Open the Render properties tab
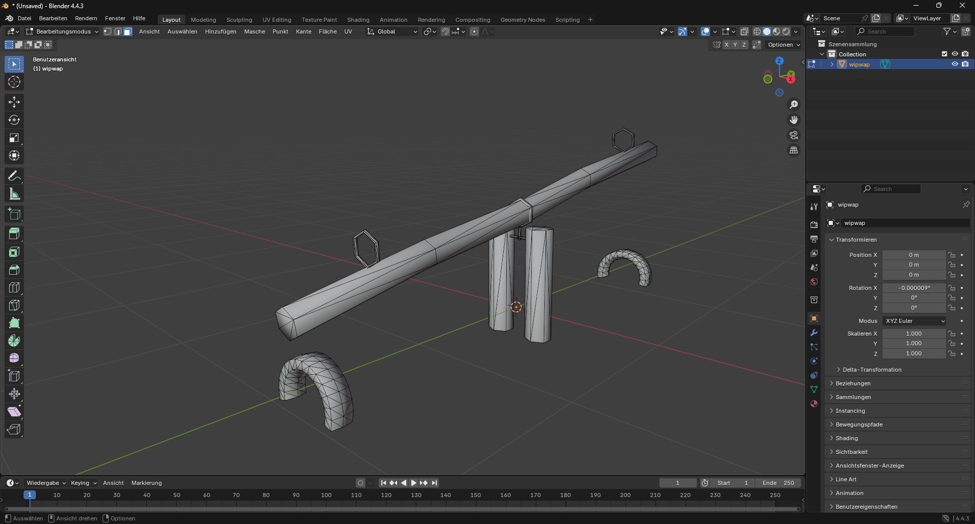The width and height of the screenshot is (975, 524). pyautogui.click(x=814, y=225)
